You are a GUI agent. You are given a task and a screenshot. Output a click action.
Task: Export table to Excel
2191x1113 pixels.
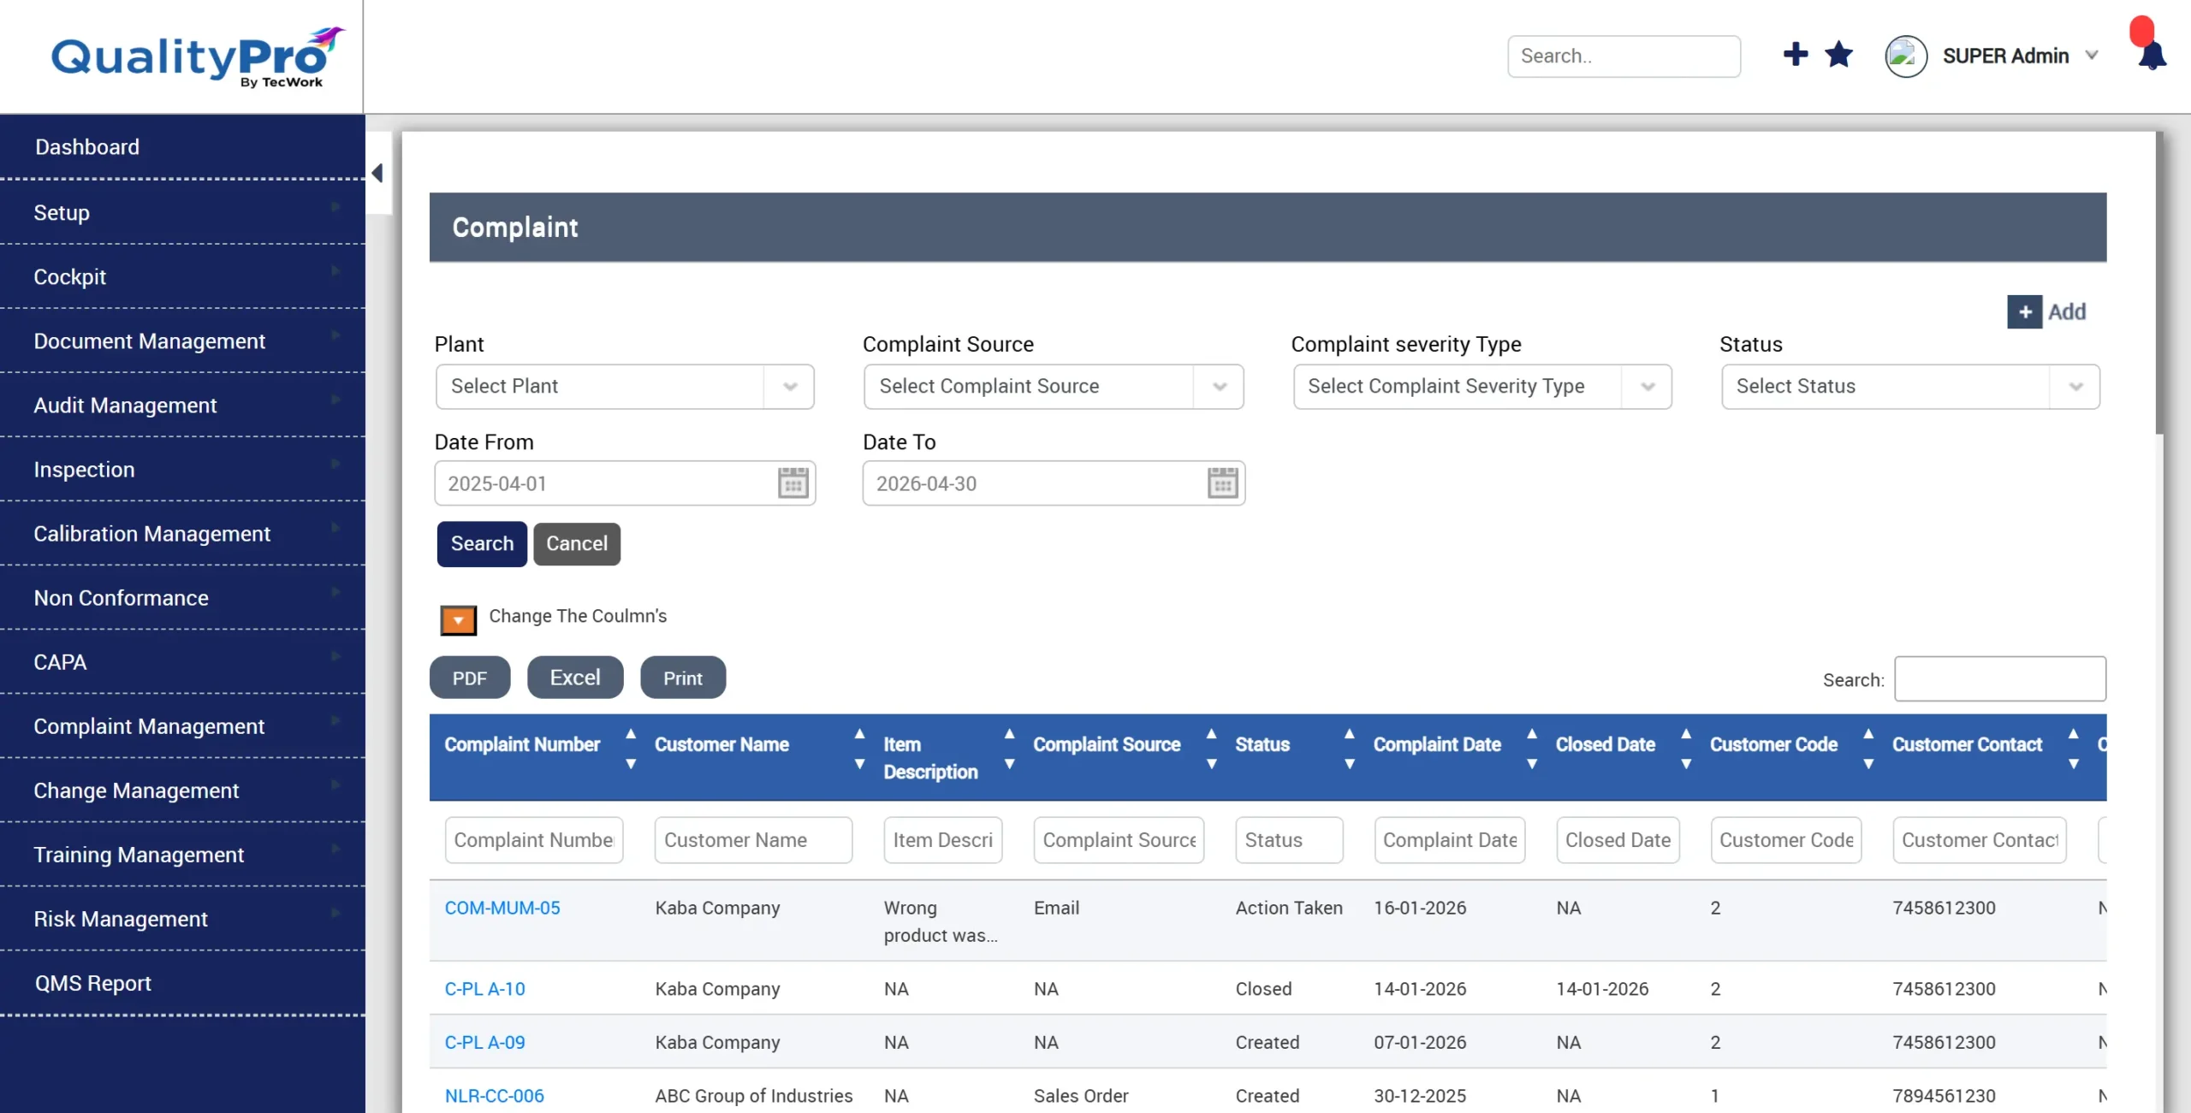coord(575,678)
